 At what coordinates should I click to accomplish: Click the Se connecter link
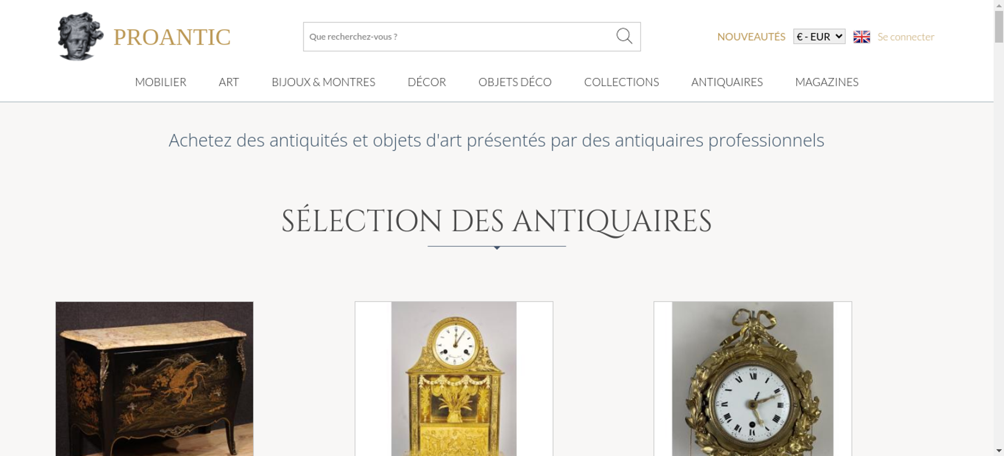pyautogui.click(x=906, y=37)
